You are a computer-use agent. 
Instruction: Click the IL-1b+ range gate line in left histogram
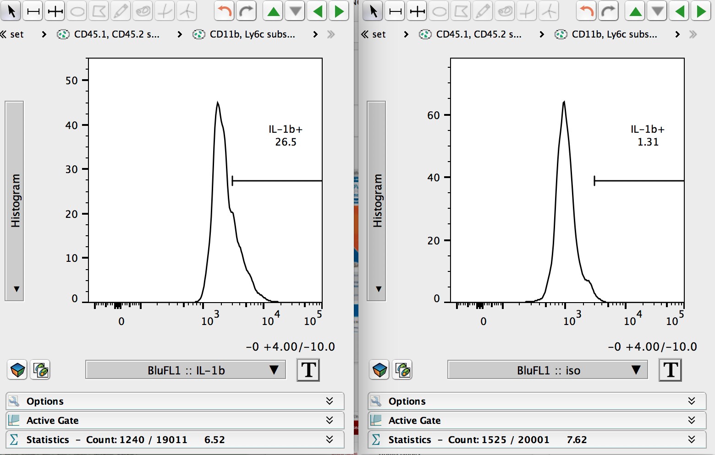277,181
